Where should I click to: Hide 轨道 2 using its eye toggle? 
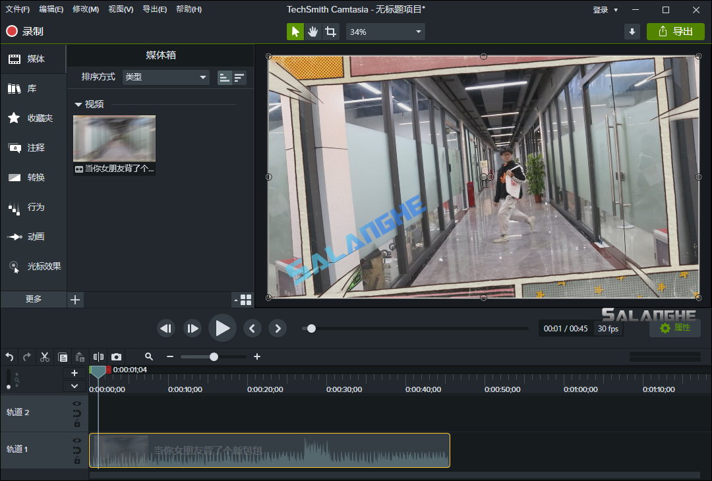76,403
